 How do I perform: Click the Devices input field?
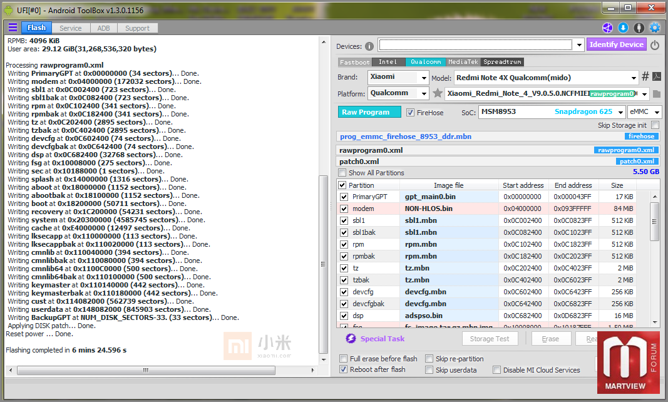point(475,44)
